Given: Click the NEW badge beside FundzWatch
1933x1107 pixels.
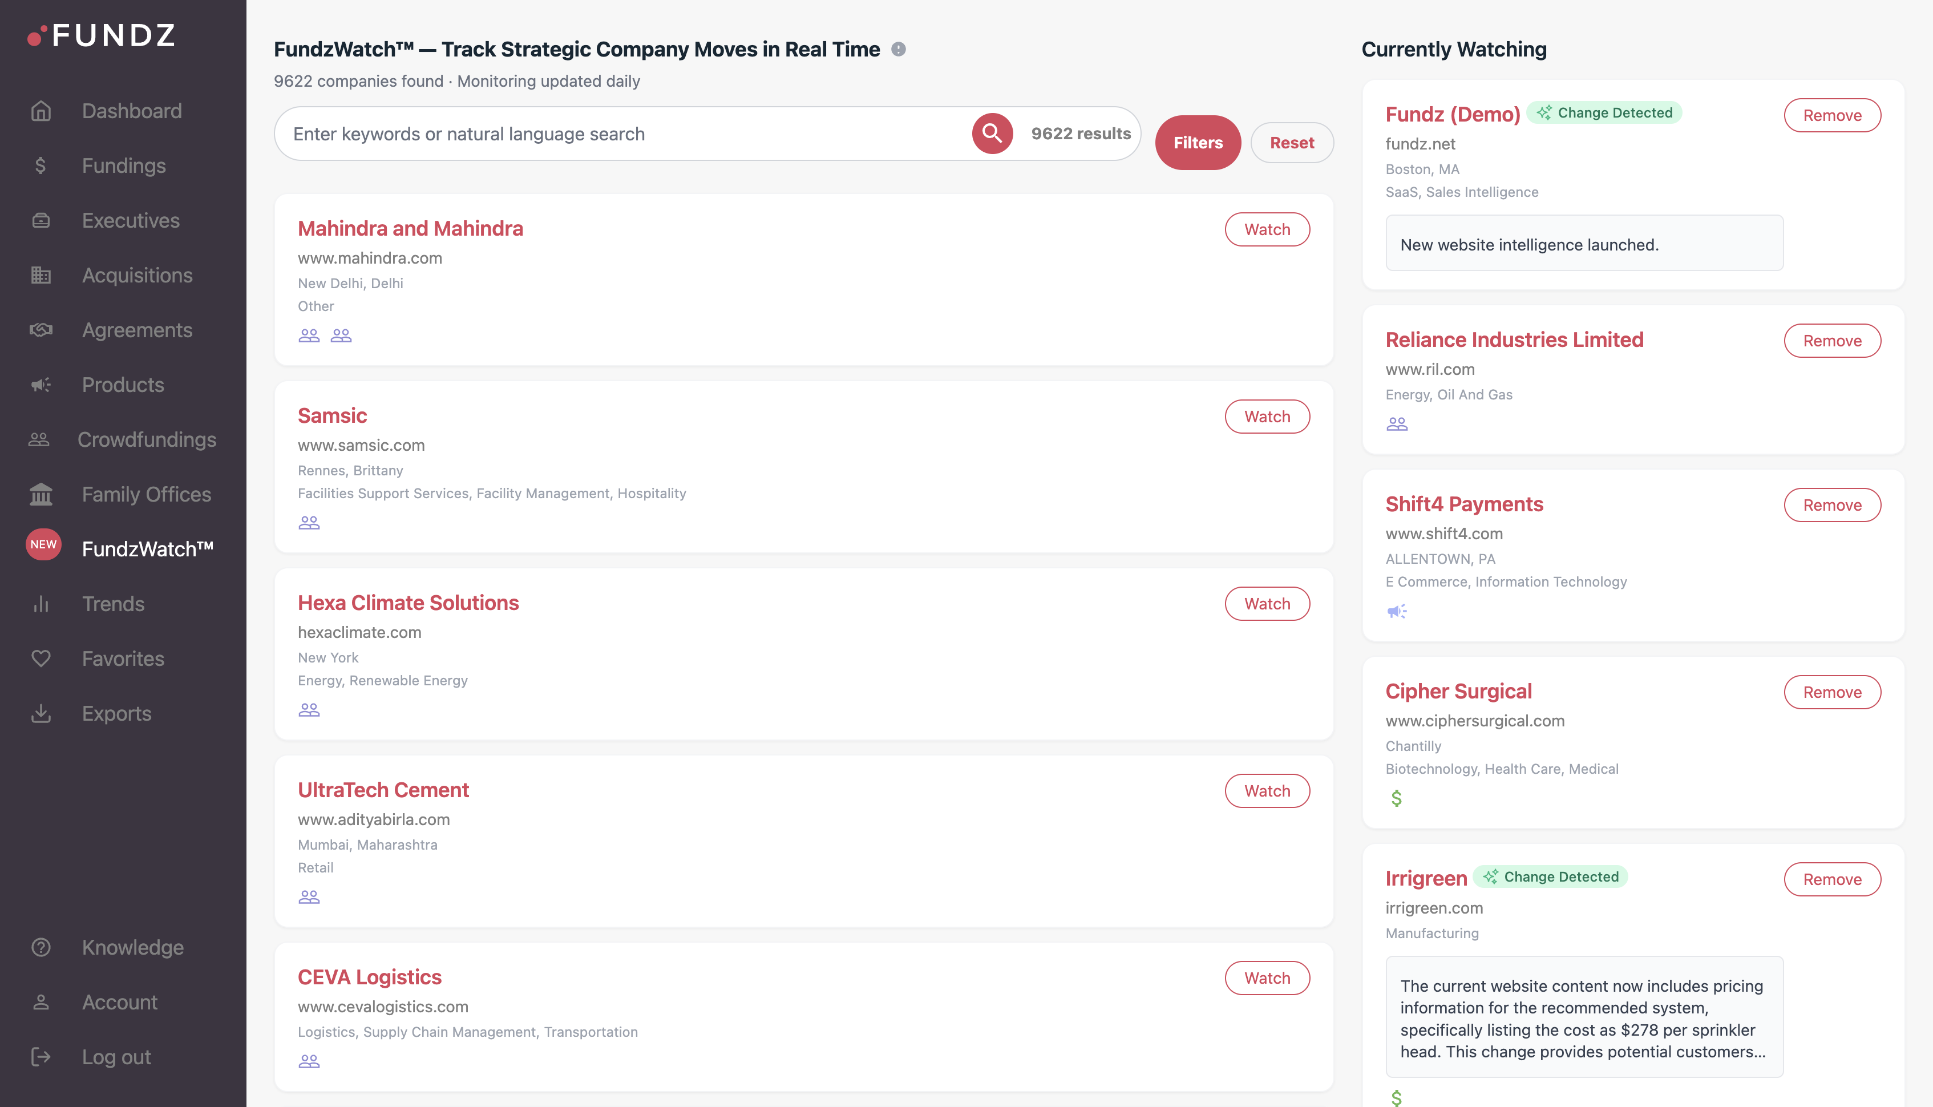Looking at the screenshot, I should pyautogui.click(x=43, y=544).
